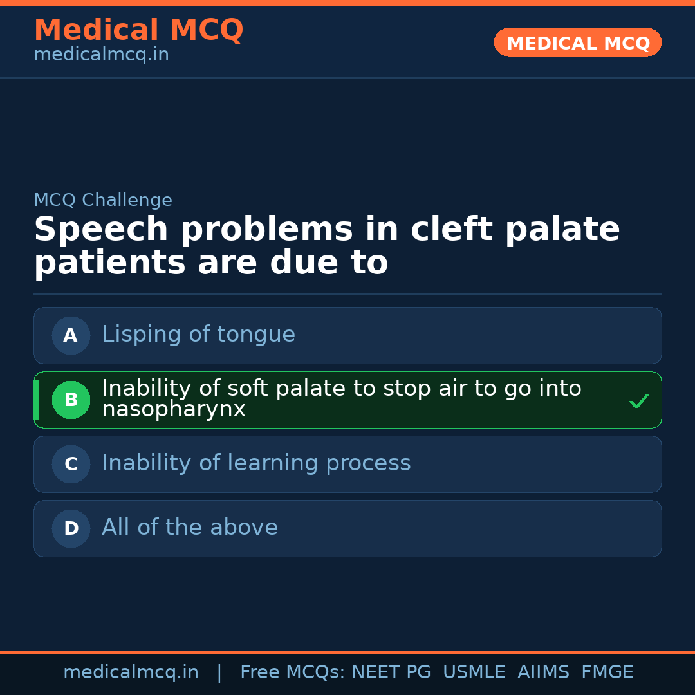Click the letter D option circle

[x=71, y=528]
